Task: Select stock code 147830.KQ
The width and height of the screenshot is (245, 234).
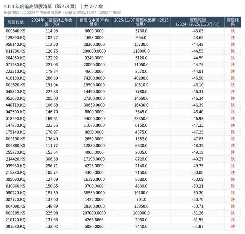Action: pos(16,125)
